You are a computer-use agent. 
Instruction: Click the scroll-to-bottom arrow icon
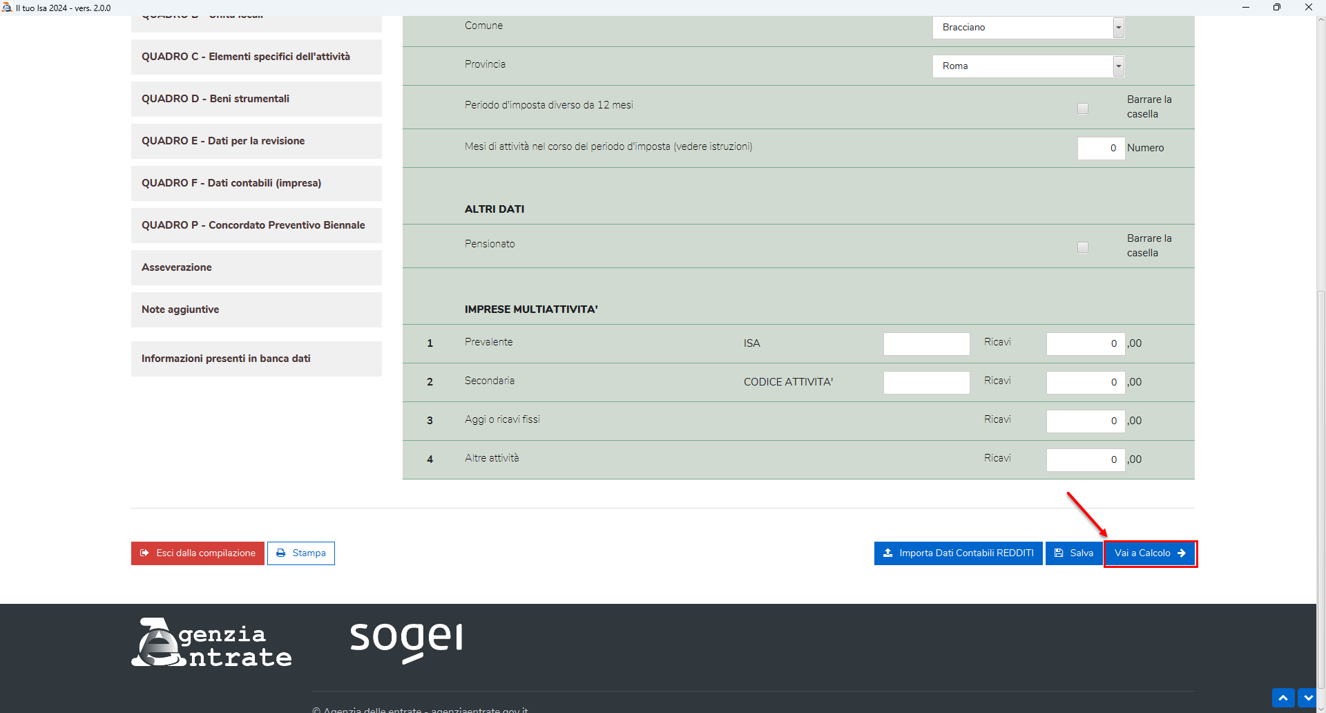[1308, 698]
